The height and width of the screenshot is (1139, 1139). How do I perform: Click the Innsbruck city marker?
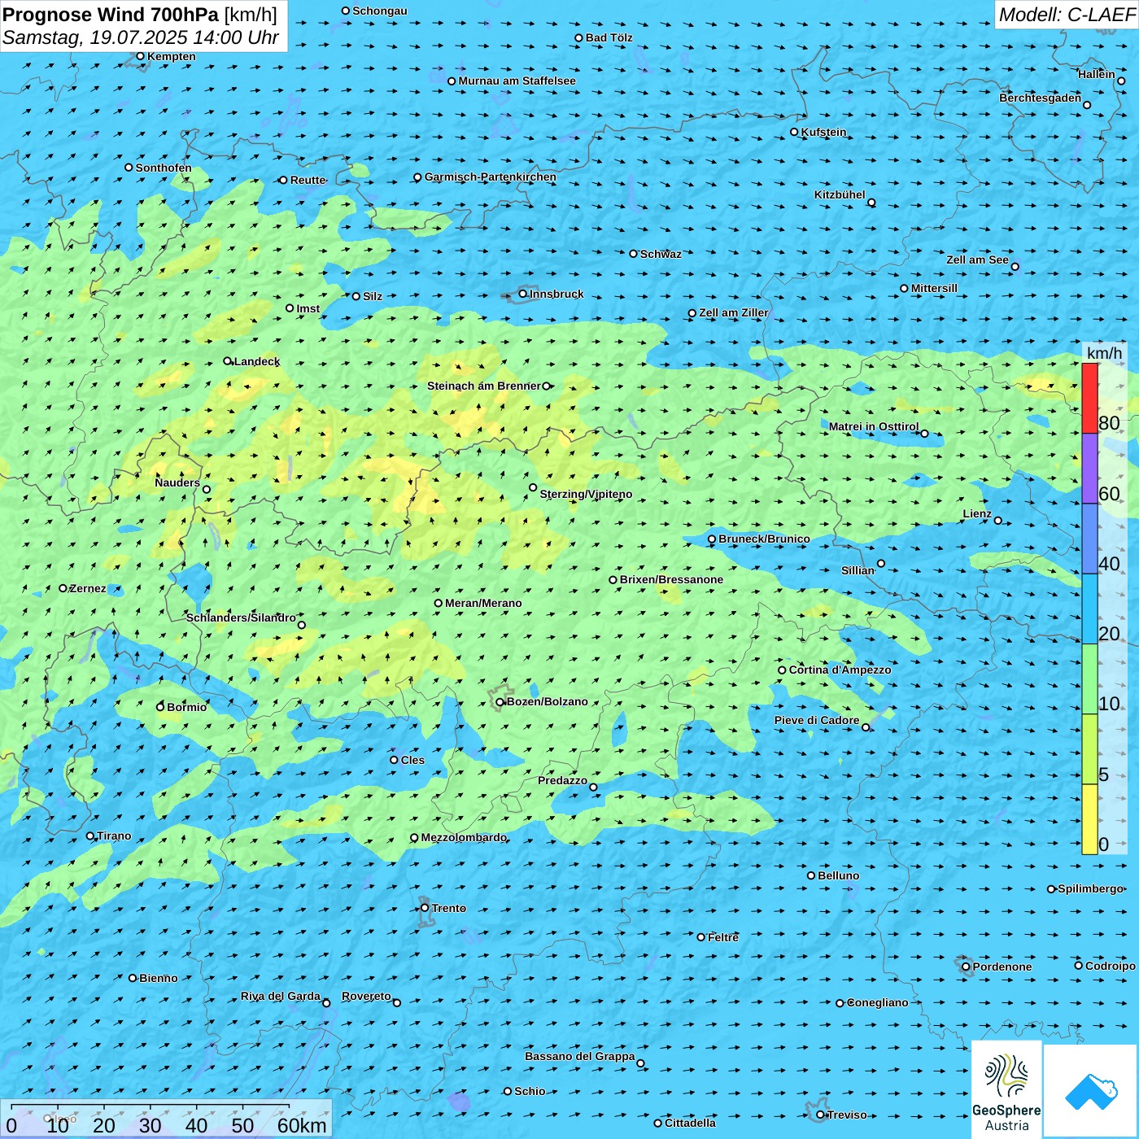[x=523, y=294]
